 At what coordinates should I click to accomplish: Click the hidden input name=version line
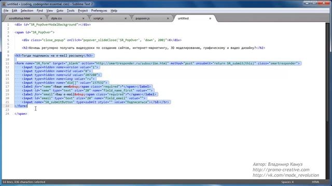click(60, 67)
